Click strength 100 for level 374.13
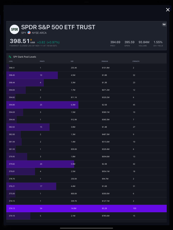 tap(135, 208)
